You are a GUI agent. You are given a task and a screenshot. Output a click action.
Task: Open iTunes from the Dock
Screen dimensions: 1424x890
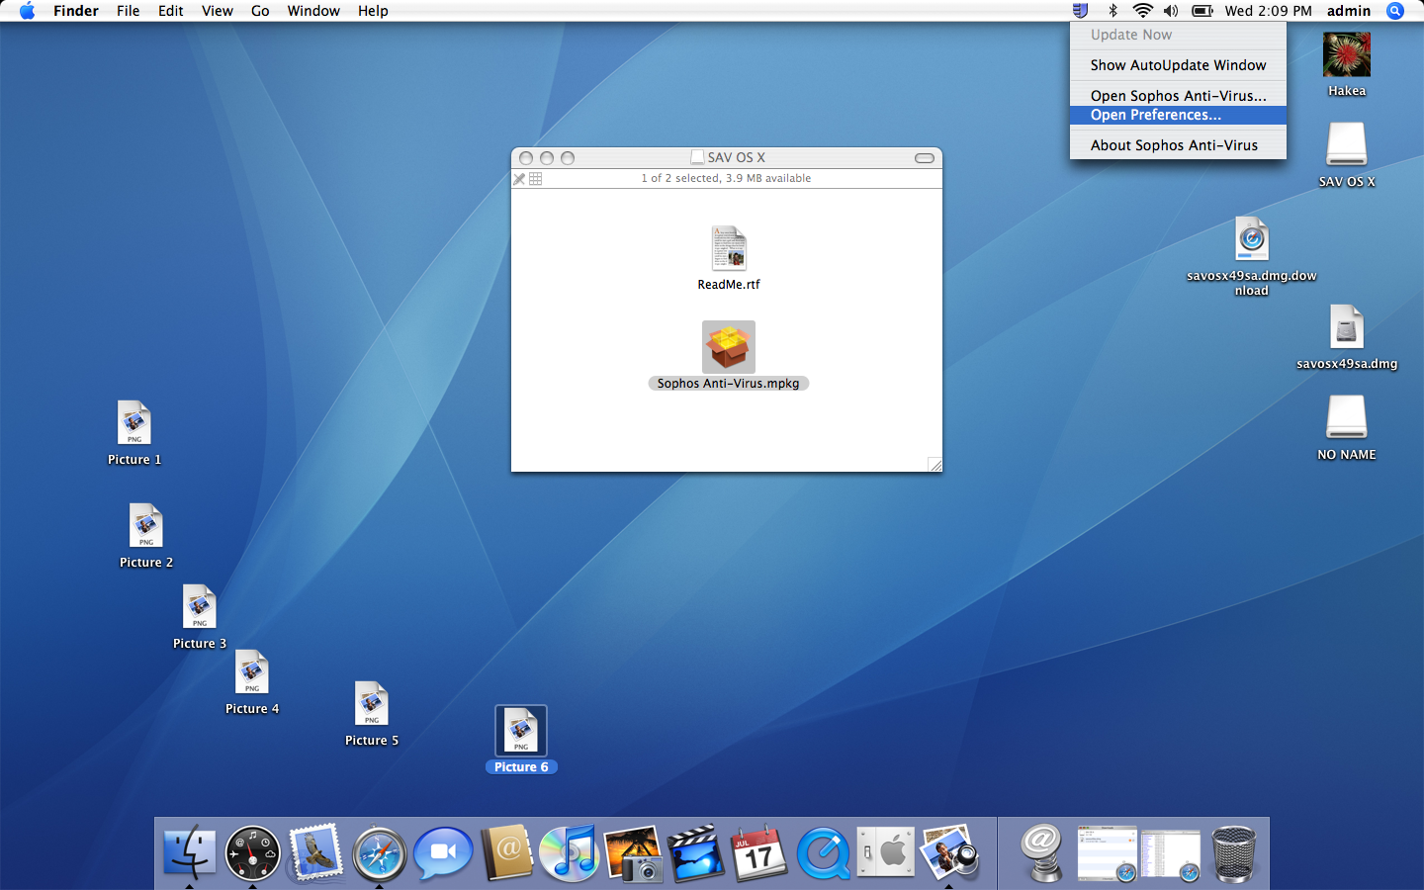570,852
